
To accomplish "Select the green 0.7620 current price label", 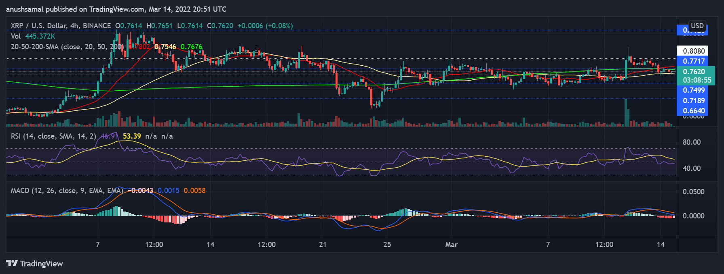I will click(x=694, y=72).
